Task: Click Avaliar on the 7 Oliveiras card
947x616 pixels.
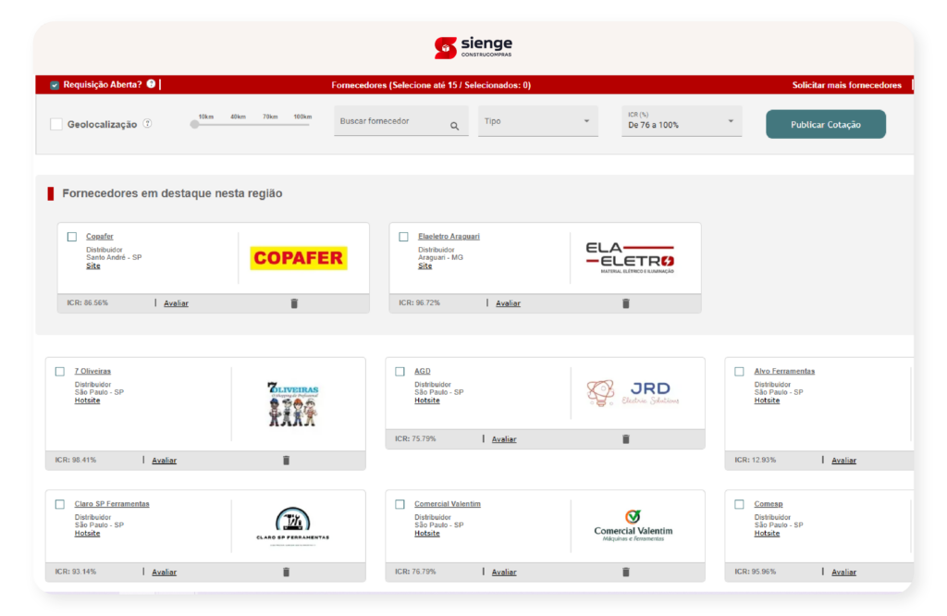Action: point(165,461)
